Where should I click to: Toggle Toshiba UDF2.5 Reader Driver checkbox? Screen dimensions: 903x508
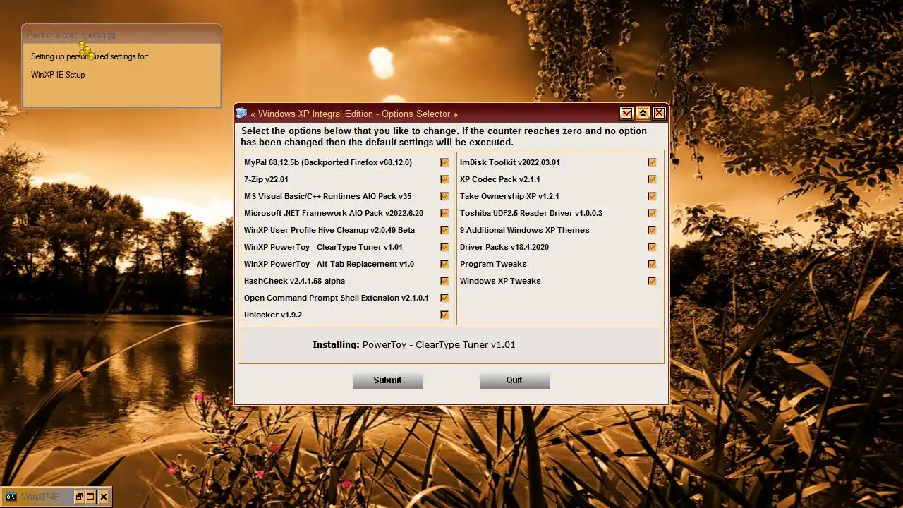pyautogui.click(x=652, y=213)
